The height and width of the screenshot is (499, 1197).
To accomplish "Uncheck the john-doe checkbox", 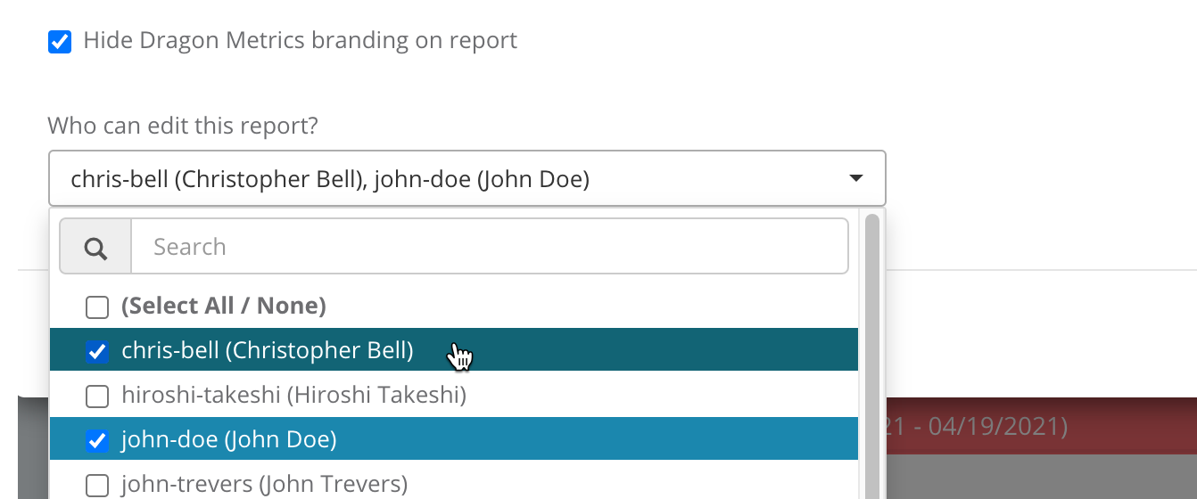I will 96,440.
